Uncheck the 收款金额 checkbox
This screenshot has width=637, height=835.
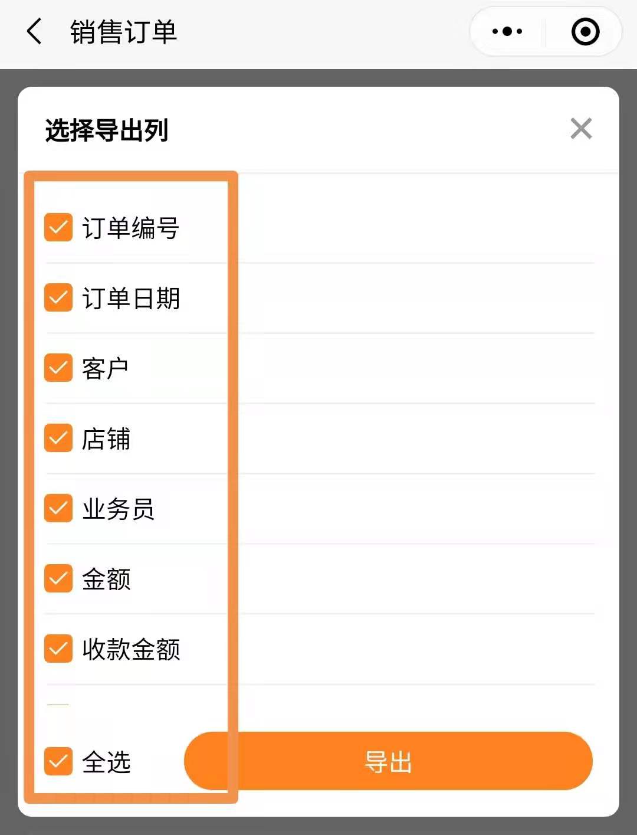(58, 649)
